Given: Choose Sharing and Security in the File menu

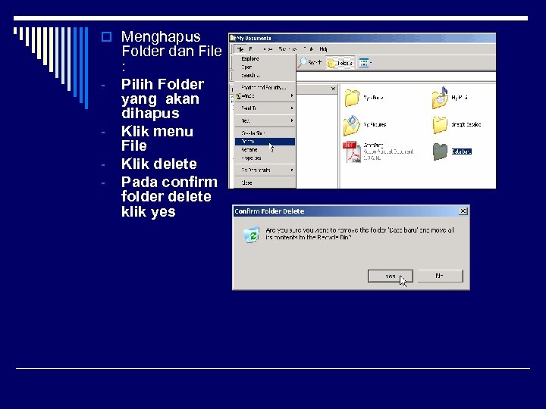Looking at the screenshot, I should pos(265,87).
